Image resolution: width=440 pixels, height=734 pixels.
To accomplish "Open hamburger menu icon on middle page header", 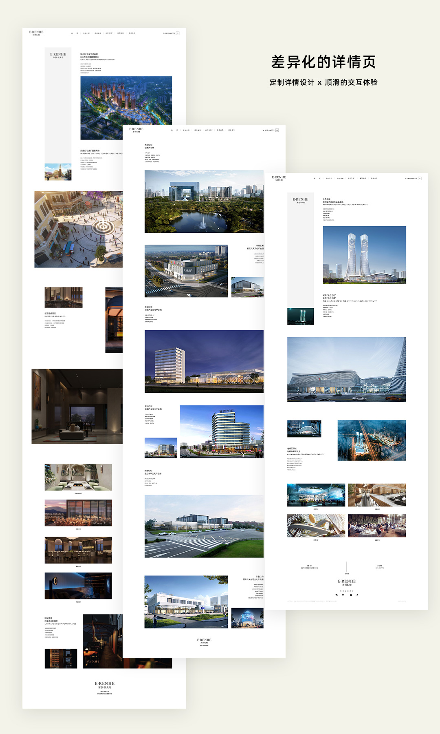I will 277,130.
